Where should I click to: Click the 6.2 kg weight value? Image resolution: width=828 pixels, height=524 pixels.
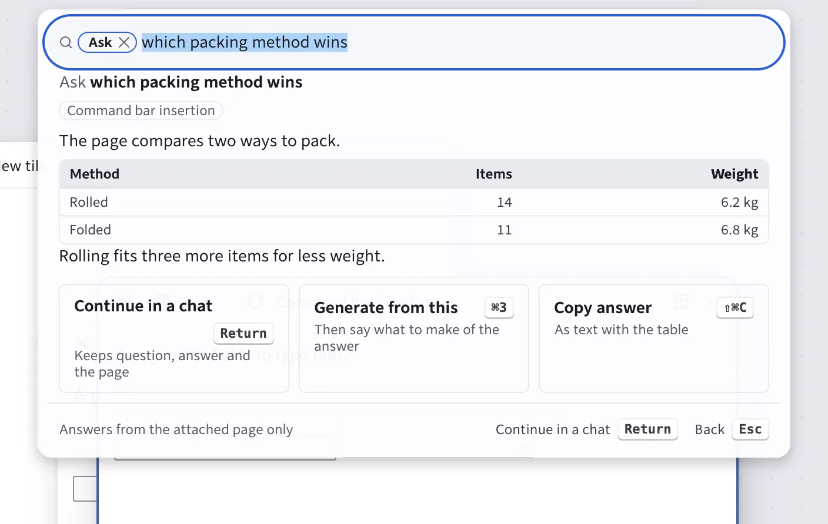pyautogui.click(x=740, y=202)
